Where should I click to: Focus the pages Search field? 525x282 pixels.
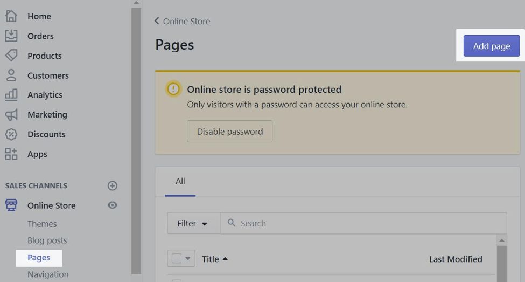click(x=366, y=223)
